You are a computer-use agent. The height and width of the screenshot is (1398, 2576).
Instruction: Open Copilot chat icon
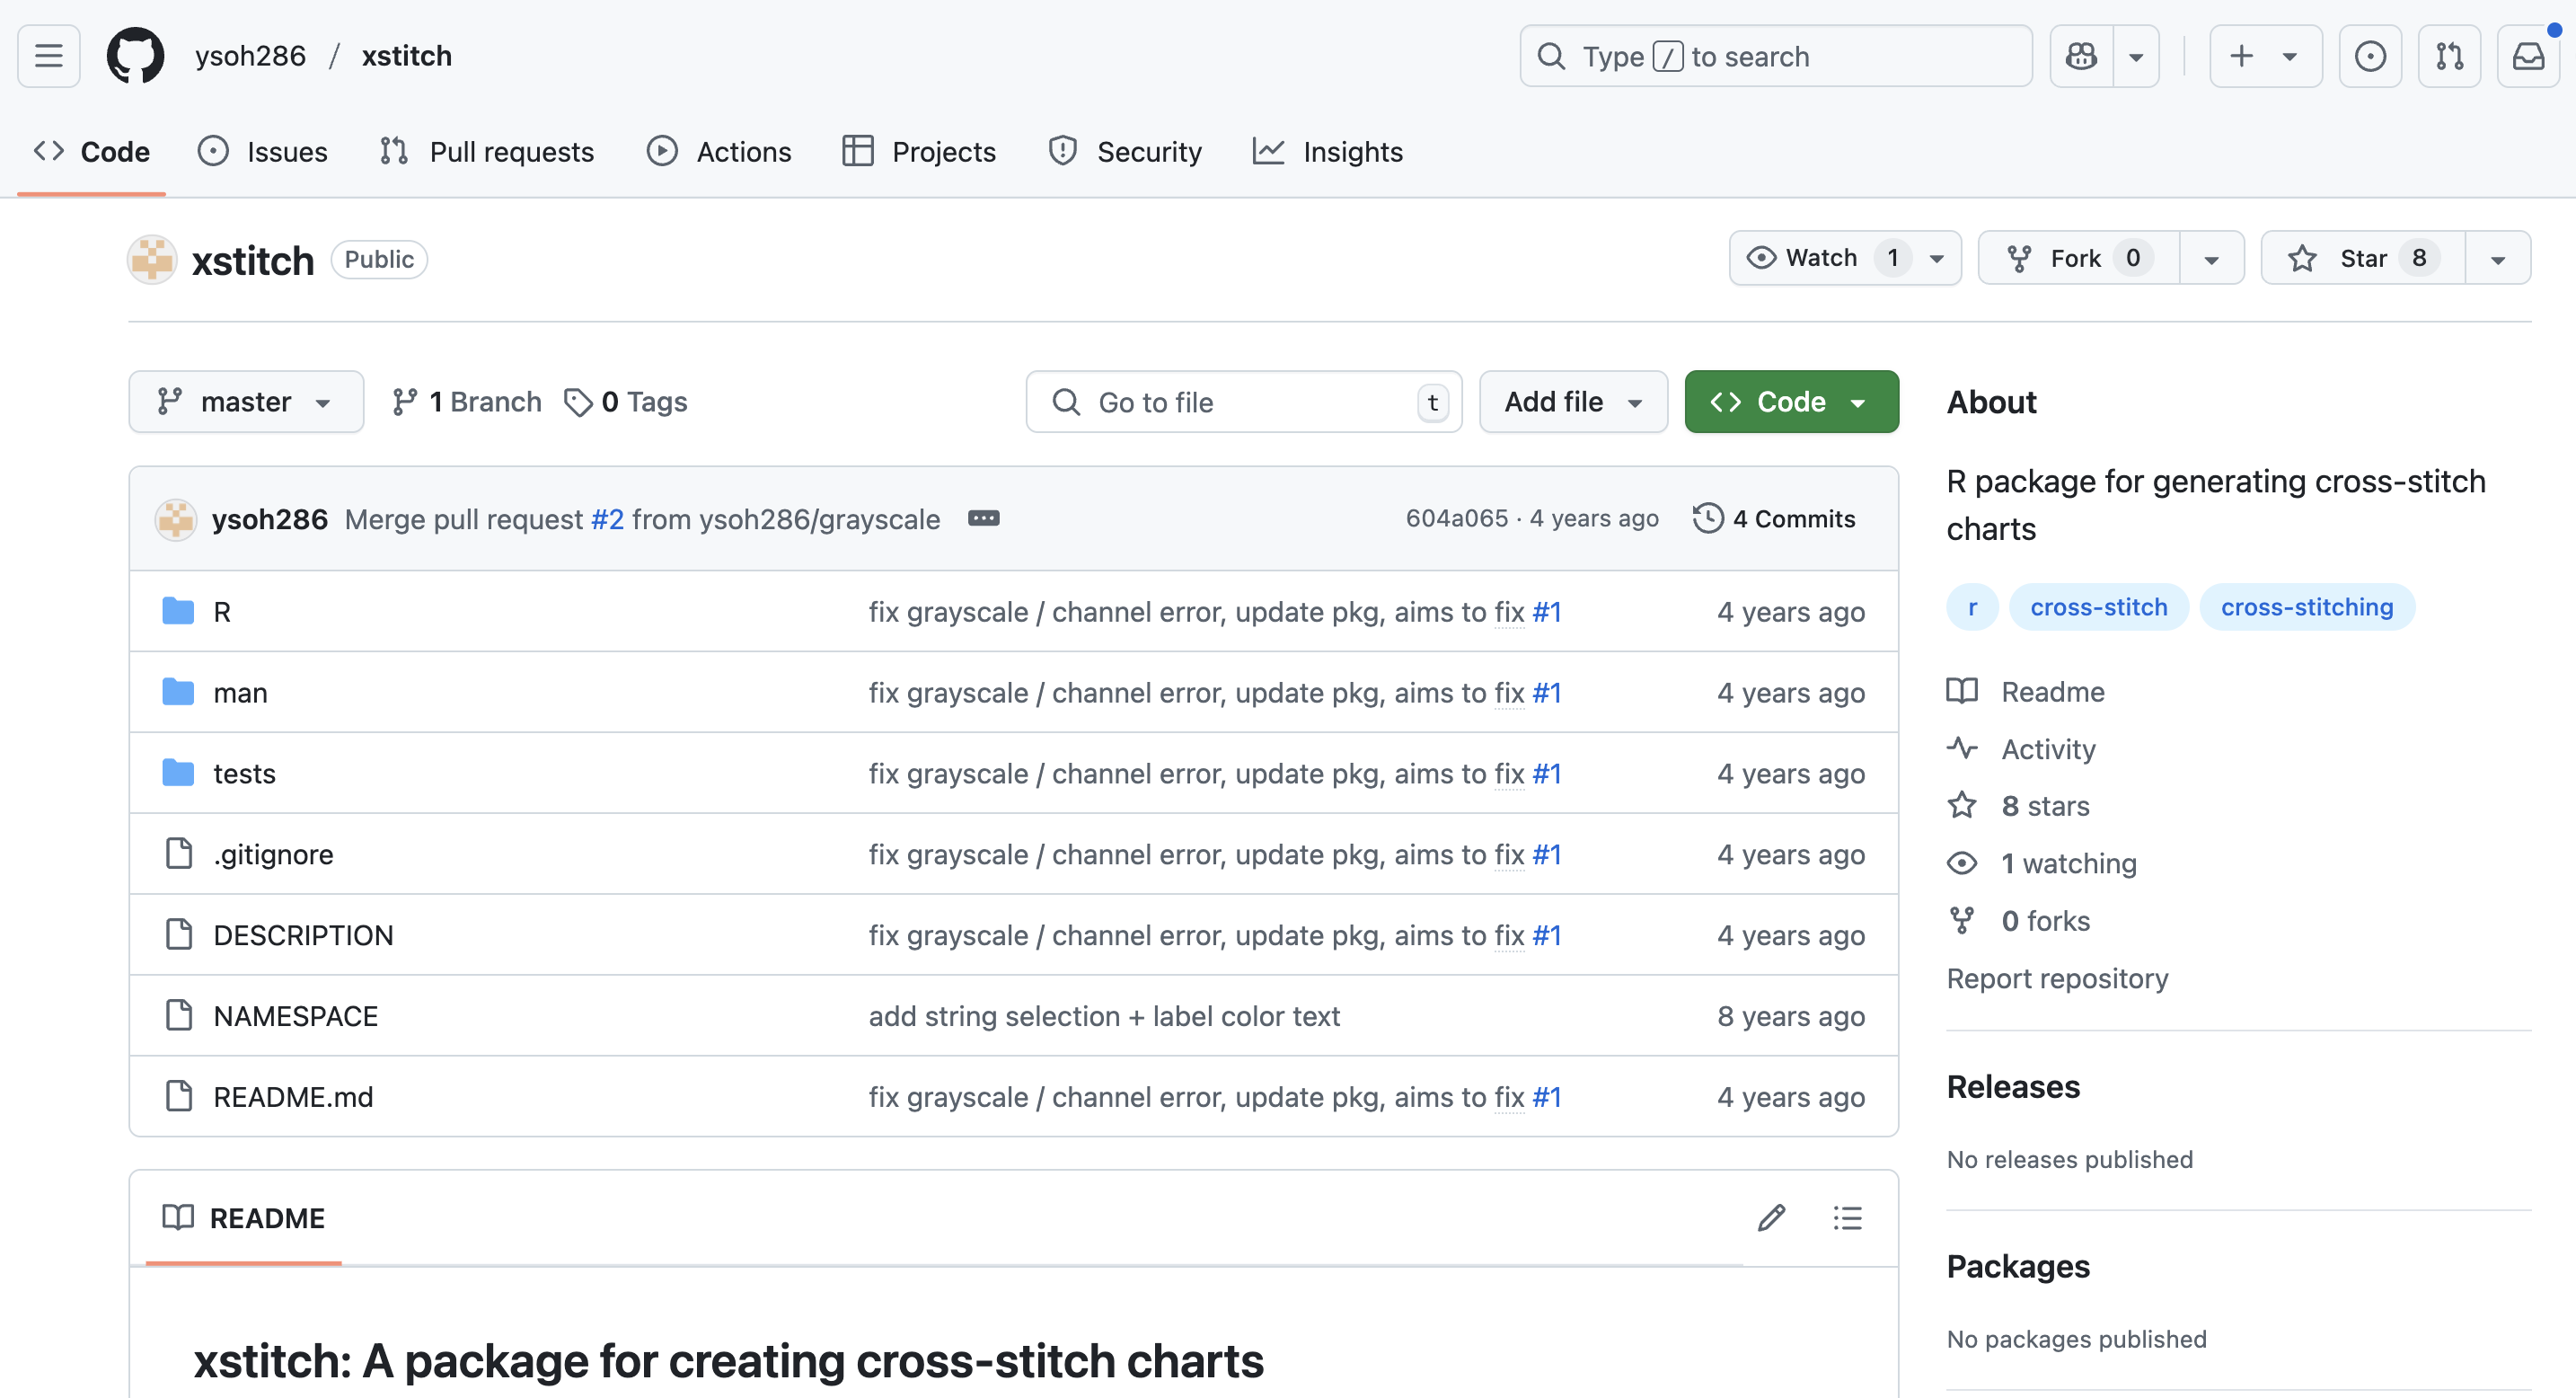point(2082,56)
